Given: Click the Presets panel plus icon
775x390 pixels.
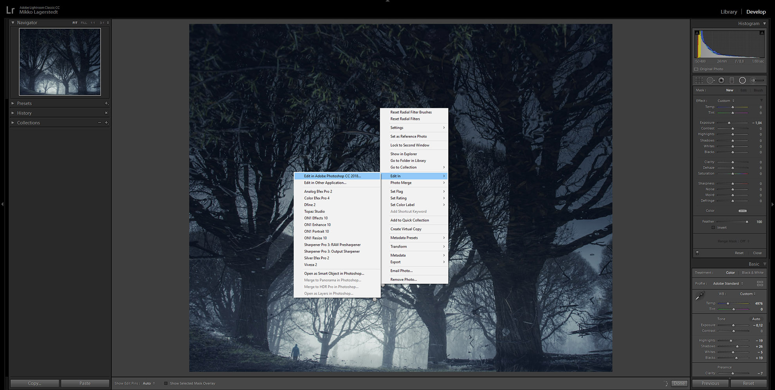Looking at the screenshot, I should (106, 103).
